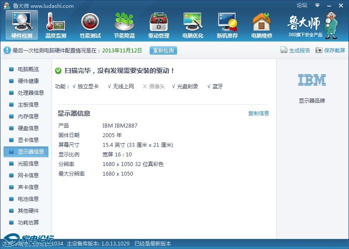Screen dimensions: 349x249
Task: Click the 独立显卡 feature label
Action: click(x=88, y=86)
